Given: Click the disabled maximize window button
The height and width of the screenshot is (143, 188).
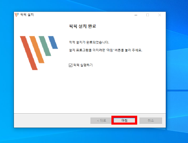Looking at the screenshot, I should coord(148,15).
